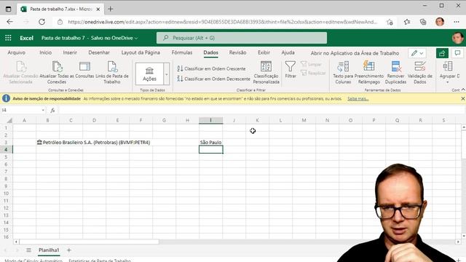Open the Layout da Página tab

tap(141, 52)
